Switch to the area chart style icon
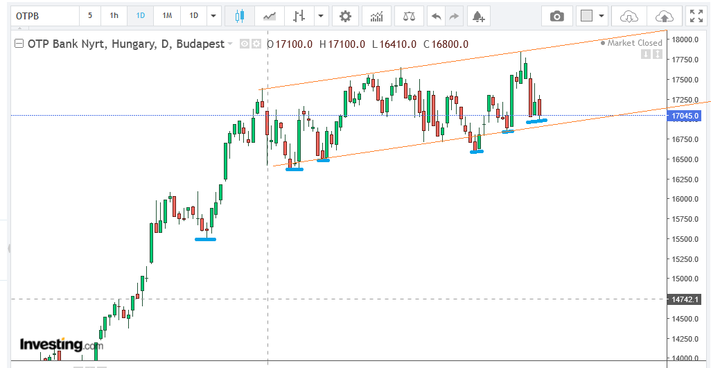The height and width of the screenshot is (368, 711). click(270, 16)
